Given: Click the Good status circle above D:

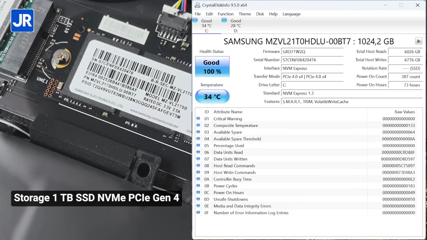Looking at the screenshot, I should tap(224, 20).
